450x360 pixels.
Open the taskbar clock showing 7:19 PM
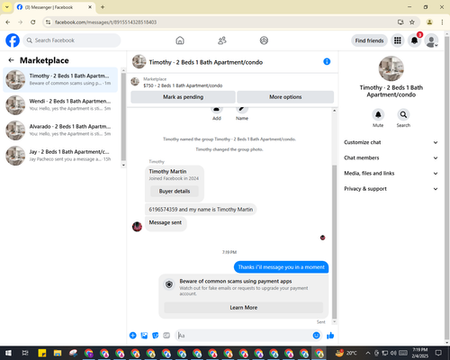pyautogui.click(x=419, y=353)
